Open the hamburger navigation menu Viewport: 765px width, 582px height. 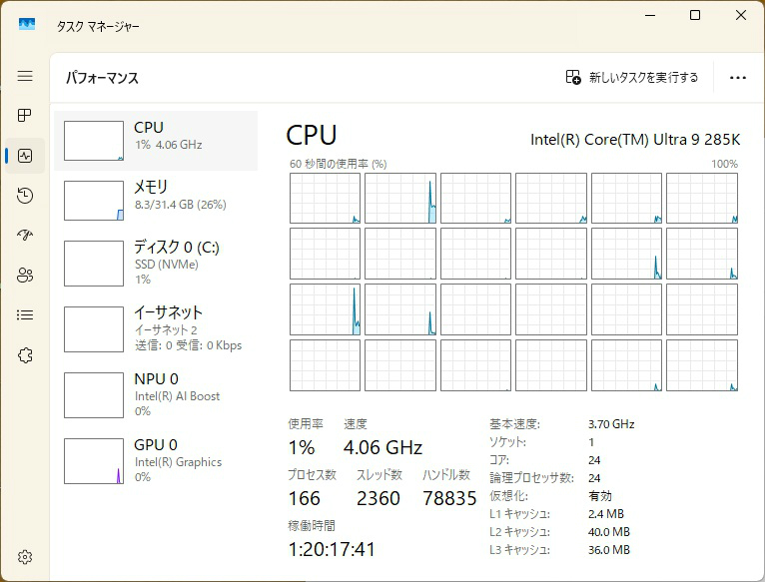click(x=25, y=76)
